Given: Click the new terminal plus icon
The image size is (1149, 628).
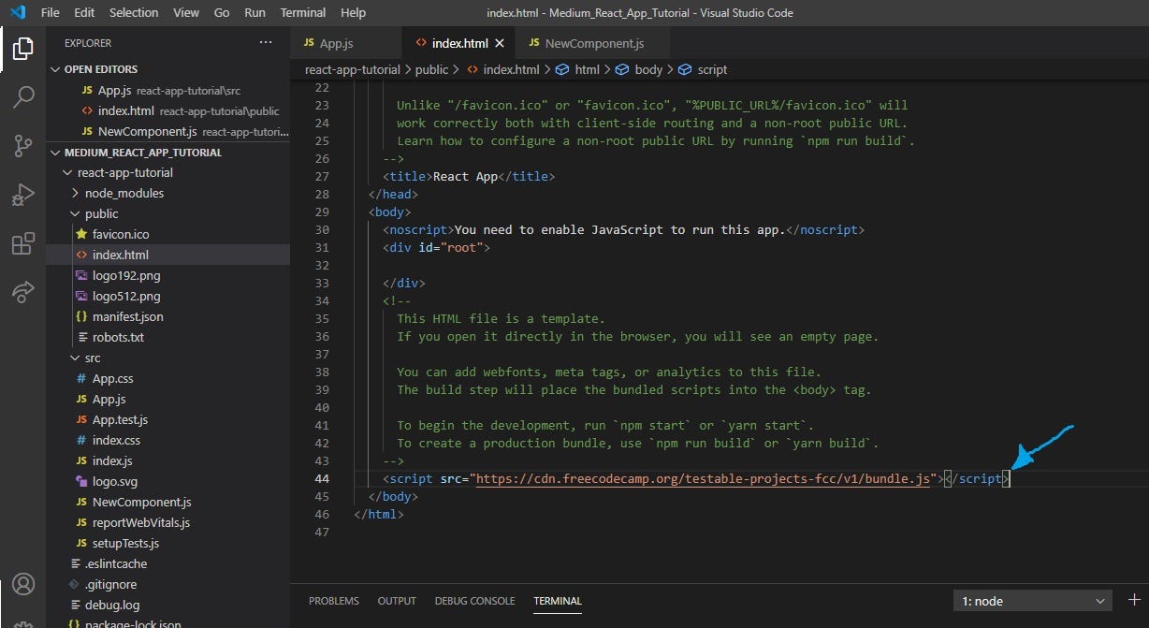Looking at the screenshot, I should point(1134,600).
